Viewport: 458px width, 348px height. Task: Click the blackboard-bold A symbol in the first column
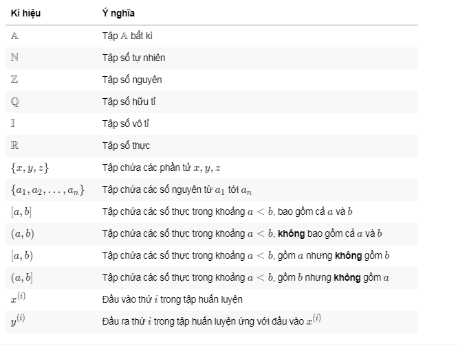coord(15,36)
